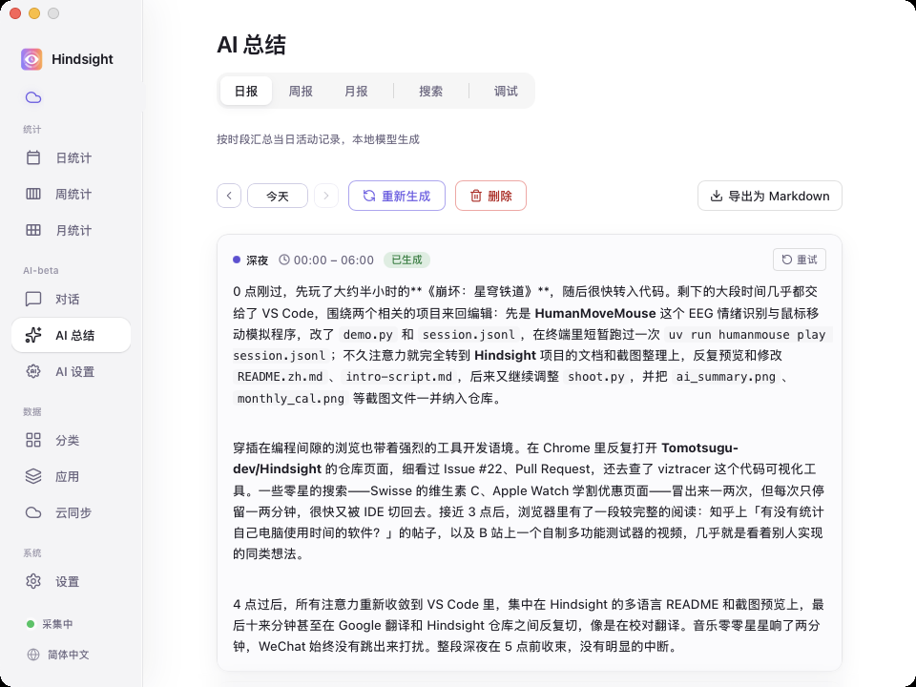Image resolution: width=916 pixels, height=687 pixels.
Task: Click the 删除 delete button
Action: coord(490,196)
